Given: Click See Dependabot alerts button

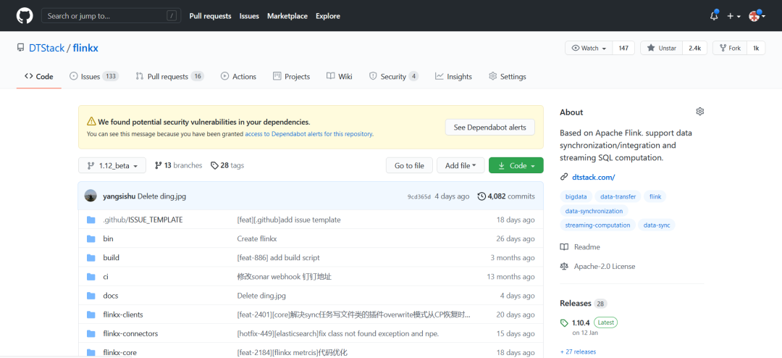Looking at the screenshot, I should point(489,127).
